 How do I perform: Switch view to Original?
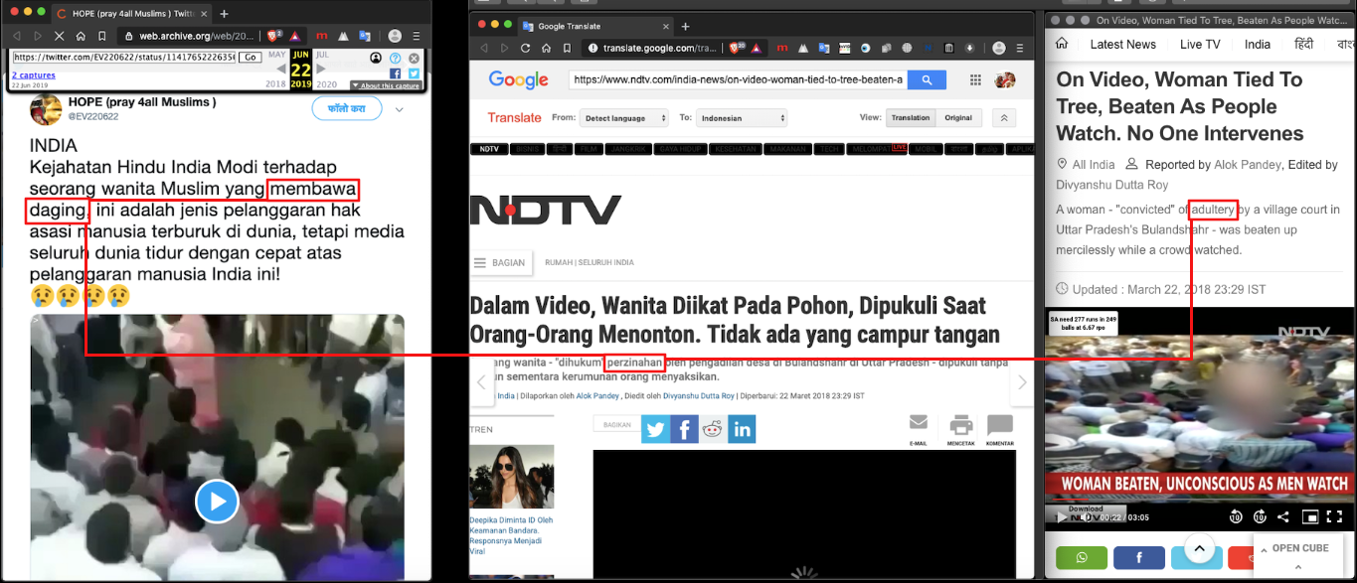coord(958,117)
